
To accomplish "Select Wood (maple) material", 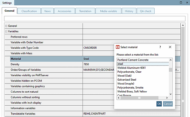I will click(126, 83).
